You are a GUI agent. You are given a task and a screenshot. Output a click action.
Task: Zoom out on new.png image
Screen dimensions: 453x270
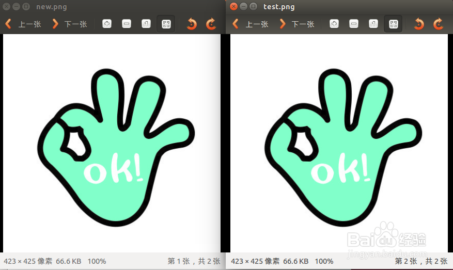point(127,24)
